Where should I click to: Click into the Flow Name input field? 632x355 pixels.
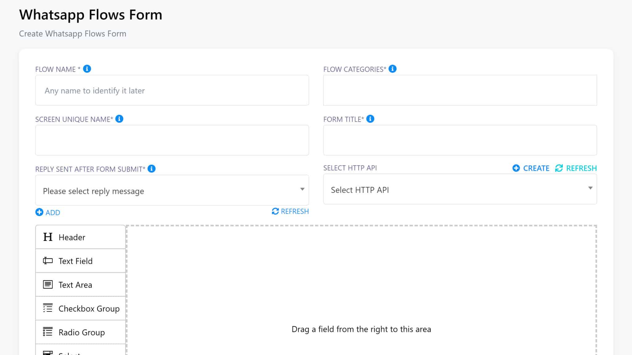[x=172, y=90]
